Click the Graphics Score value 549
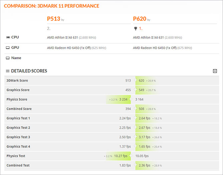This screenshot has height=175, width=223. click(142, 90)
